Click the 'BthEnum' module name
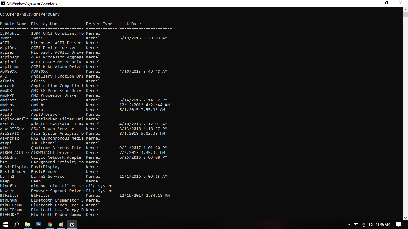408x229 pixels. click(8, 200)
